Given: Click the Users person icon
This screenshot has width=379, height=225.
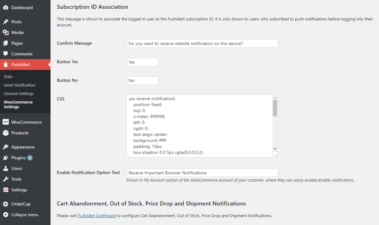Looking at the screenshot, I should click(6, 168).
